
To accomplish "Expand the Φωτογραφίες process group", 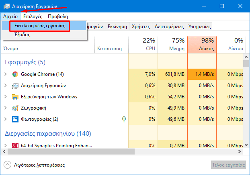I will (6, 119).
